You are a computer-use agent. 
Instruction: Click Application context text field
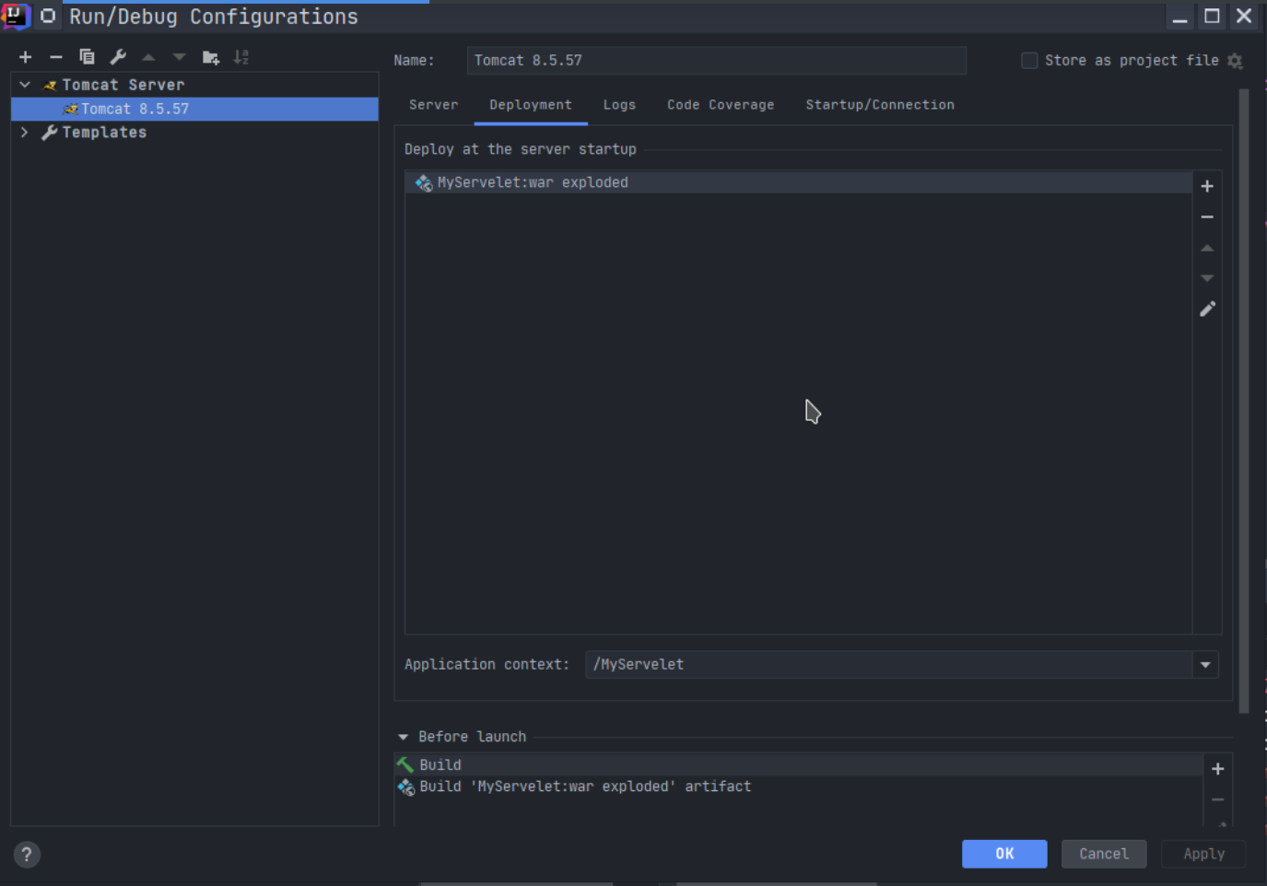889,665
